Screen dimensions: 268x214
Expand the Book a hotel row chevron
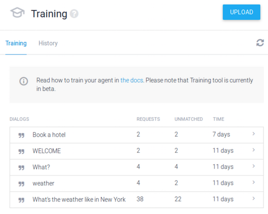coord(254,134)
